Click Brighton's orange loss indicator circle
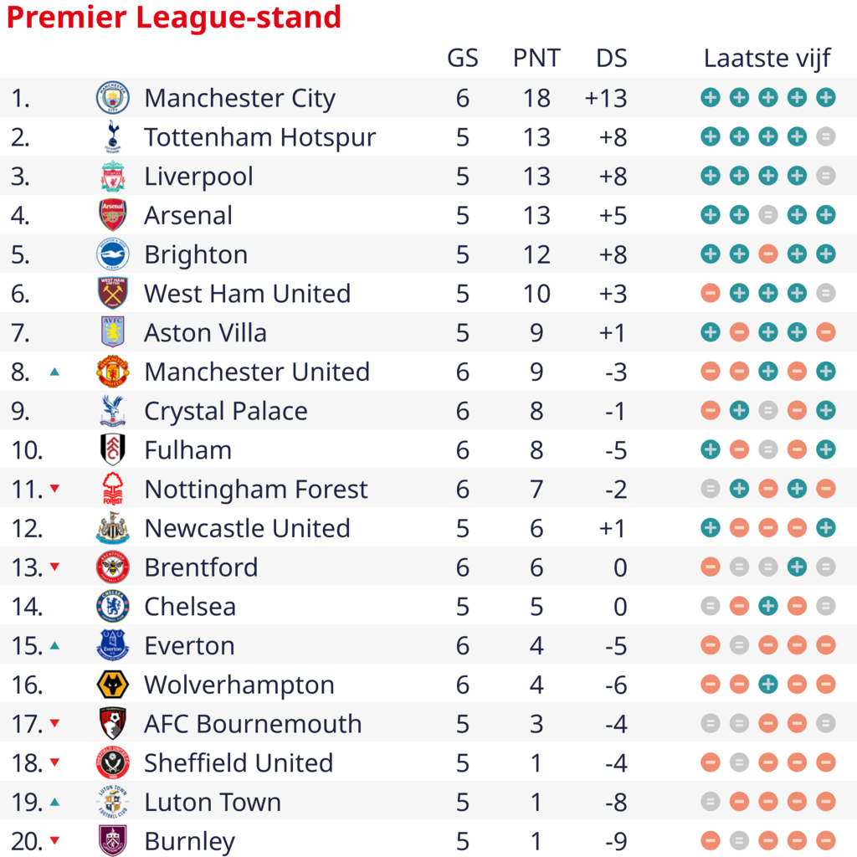The height and width of the screenshot is (857, 857). 768,254
